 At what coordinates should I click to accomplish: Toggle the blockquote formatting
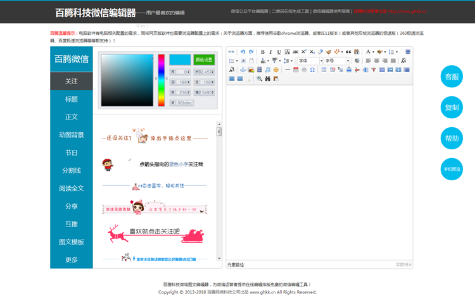tap(348, 52)
